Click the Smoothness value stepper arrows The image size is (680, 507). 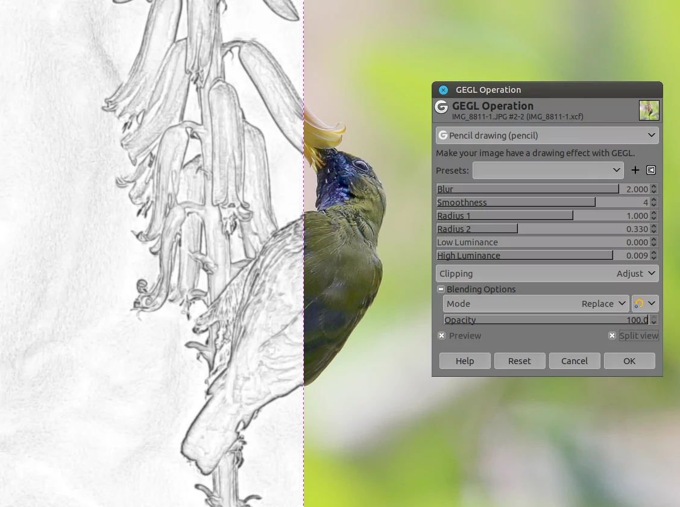coord(654,203)
